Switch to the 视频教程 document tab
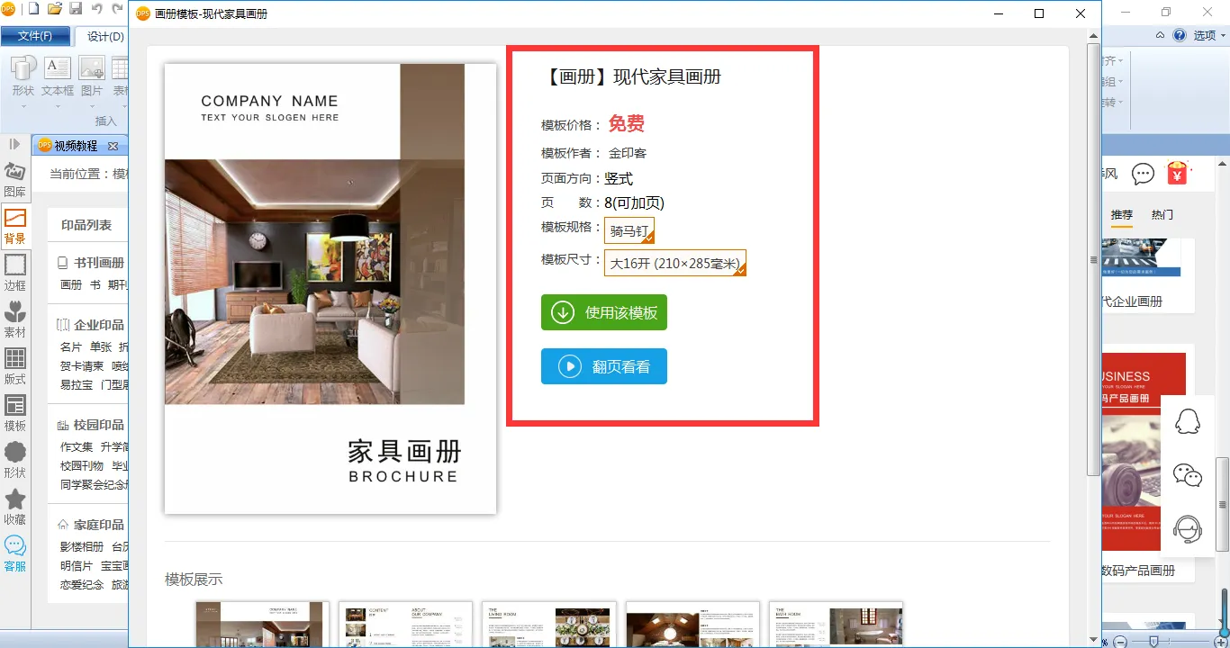The width and height of the screenshot is (1230, 648). tap(76, 146)
